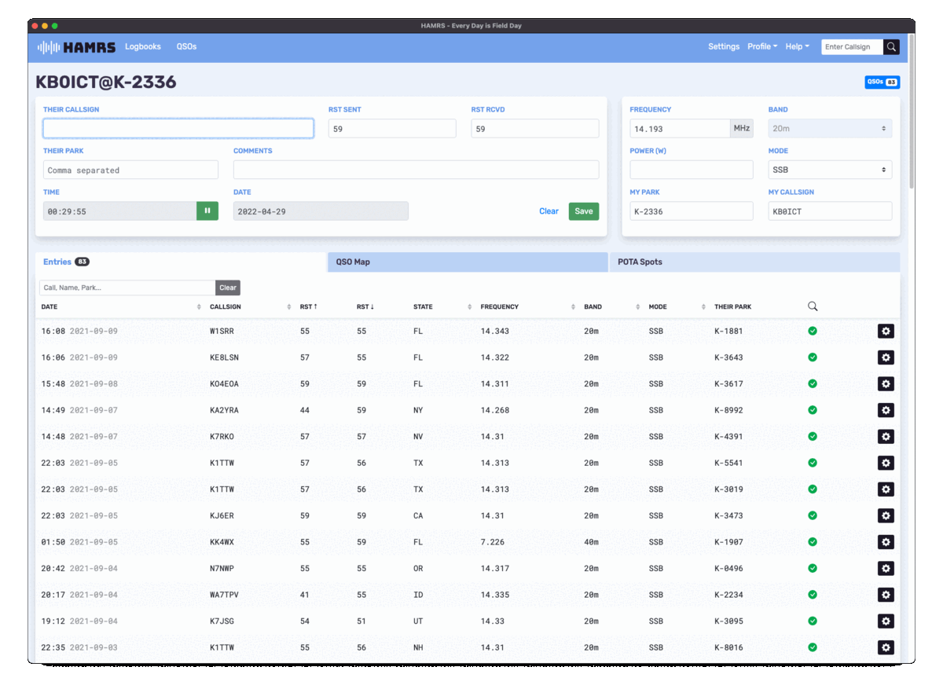Open the Mode SSB dropdown
The width and height of the screenshot is (943, 700).
[x=829, y=170]
